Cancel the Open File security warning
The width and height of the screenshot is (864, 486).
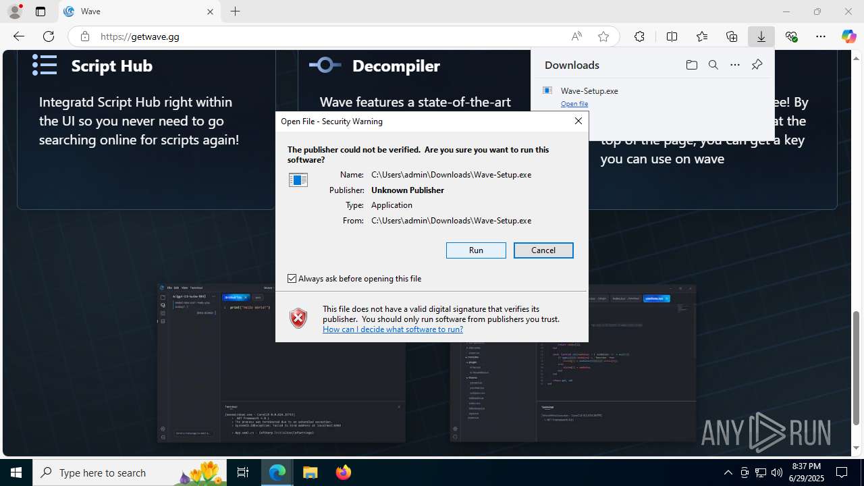[x=543, y=250]
